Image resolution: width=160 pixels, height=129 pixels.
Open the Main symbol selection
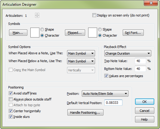coord(18,33)
